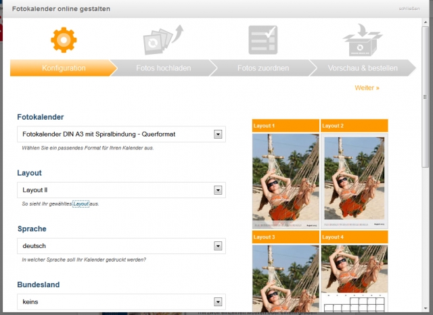
Task: Click the photos upload step icon
Action: [163, 40]
